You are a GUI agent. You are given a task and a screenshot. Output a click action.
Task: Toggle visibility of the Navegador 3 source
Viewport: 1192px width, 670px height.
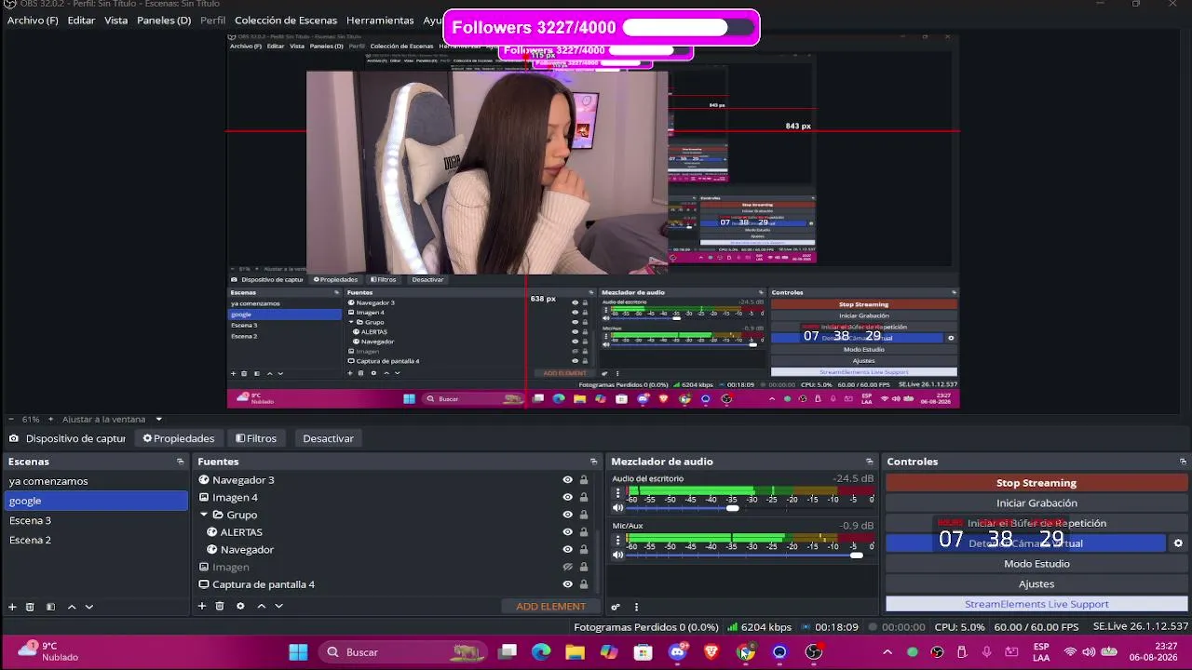[x=567, y=480]
